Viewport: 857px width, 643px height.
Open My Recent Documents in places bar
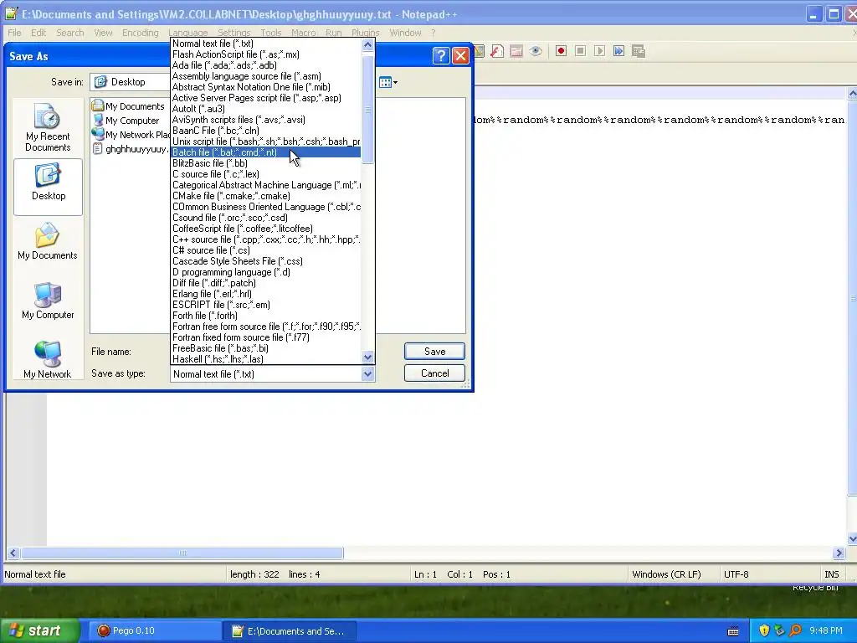click(x=48, y=128)
